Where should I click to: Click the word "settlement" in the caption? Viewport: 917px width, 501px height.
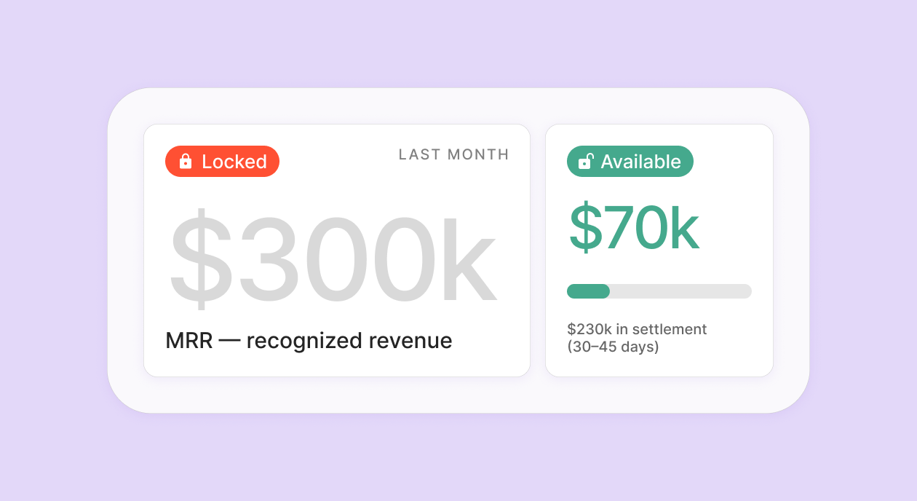point(670,329)
